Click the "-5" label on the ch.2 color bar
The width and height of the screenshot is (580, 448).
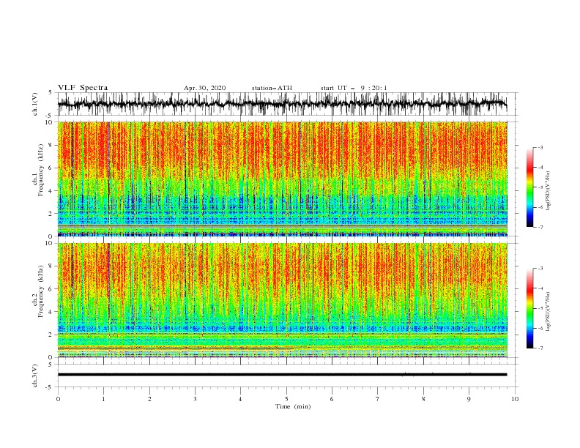pyautogui.click(x=540, y=308)
